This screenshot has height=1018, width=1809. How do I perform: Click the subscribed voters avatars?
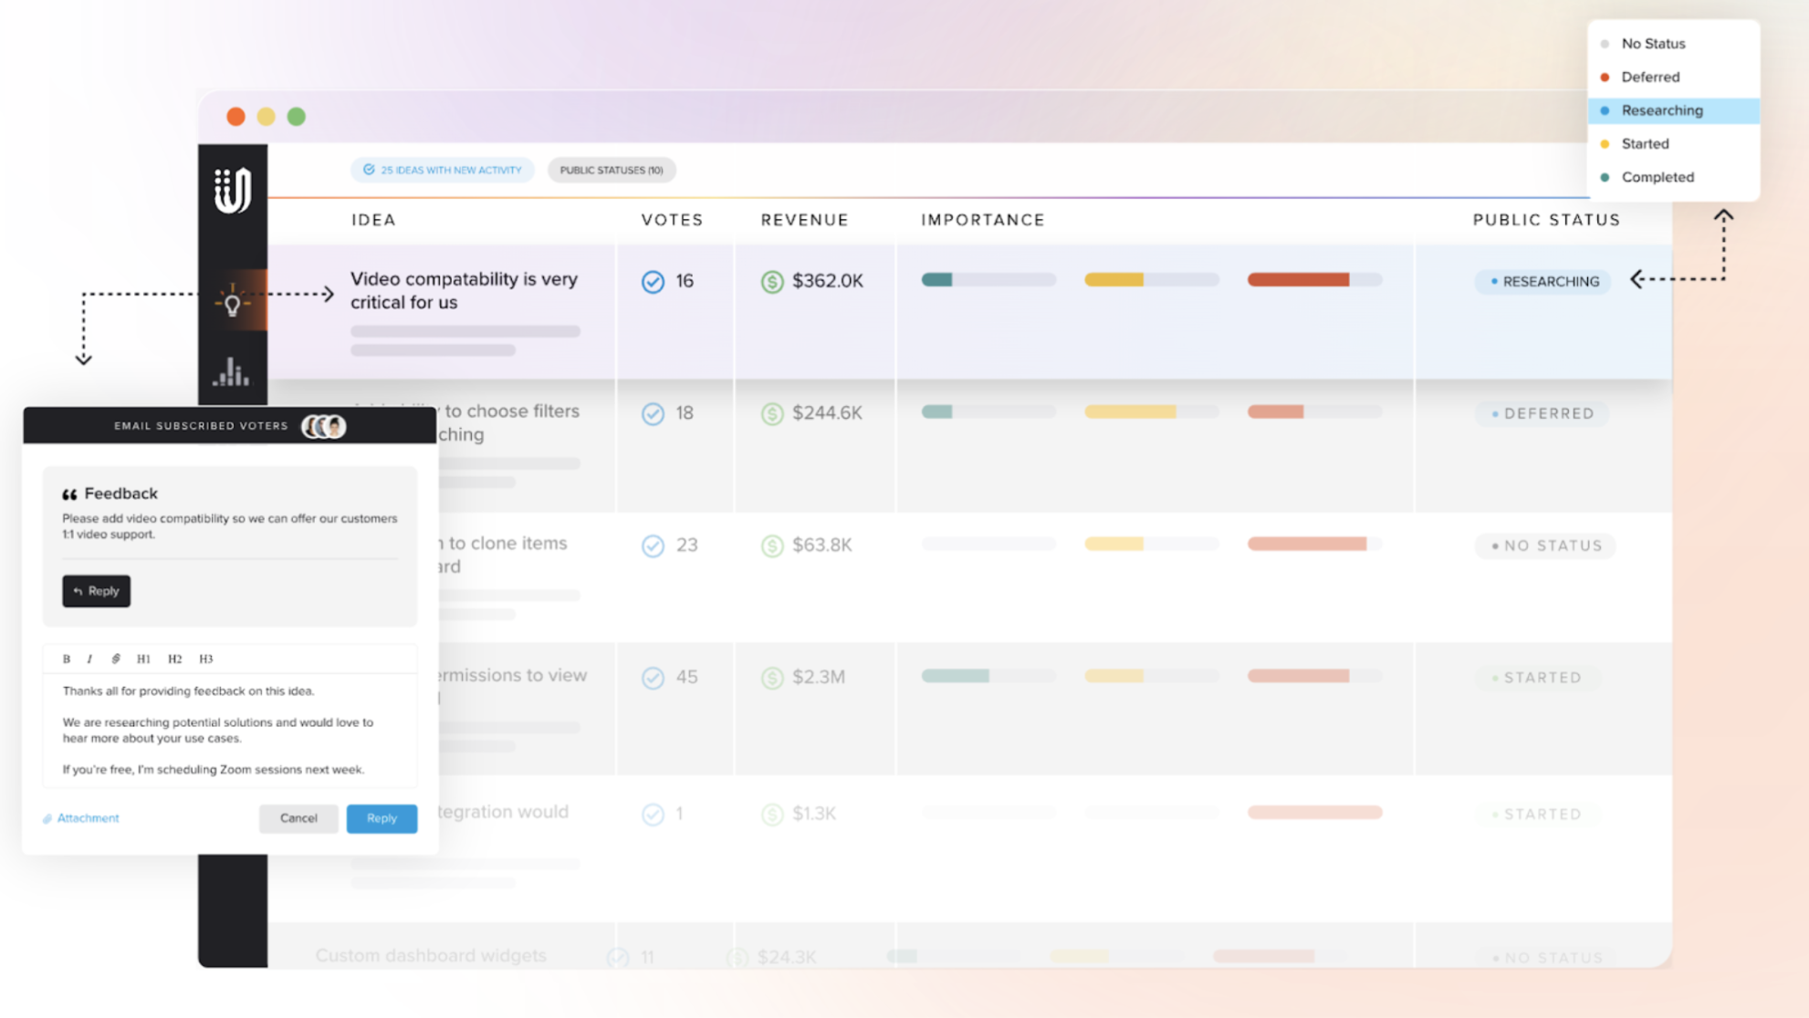[x=324, y=426]
